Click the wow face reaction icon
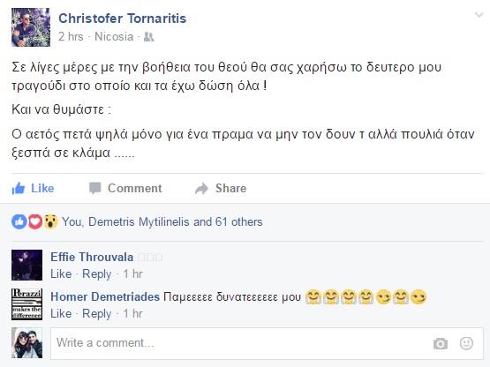Image resolution: width=490 pixels, height=367 pixels. coord(50,221)
